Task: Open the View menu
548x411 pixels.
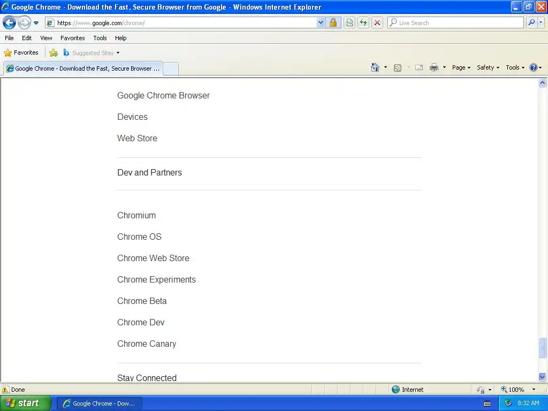Action: point(46,38)
